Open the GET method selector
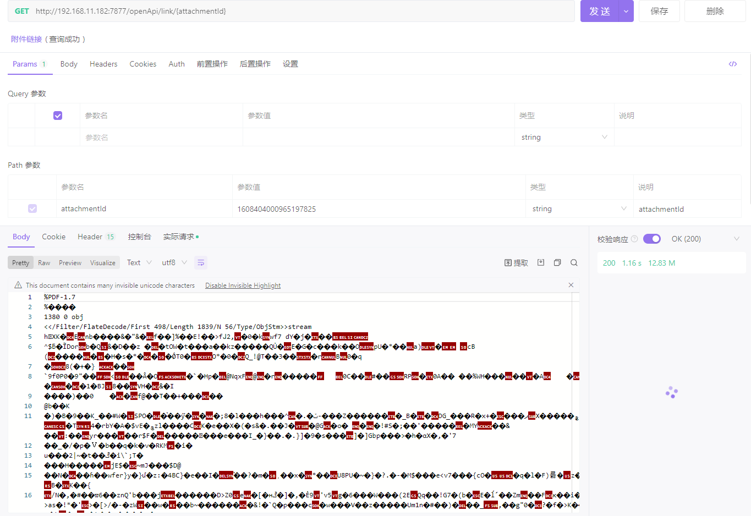 click(22, 11)
